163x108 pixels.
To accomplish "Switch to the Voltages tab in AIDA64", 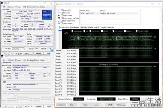I will 83,27.
